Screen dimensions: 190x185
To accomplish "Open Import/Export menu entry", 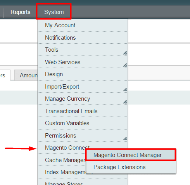I will click(x=83, y=87).
